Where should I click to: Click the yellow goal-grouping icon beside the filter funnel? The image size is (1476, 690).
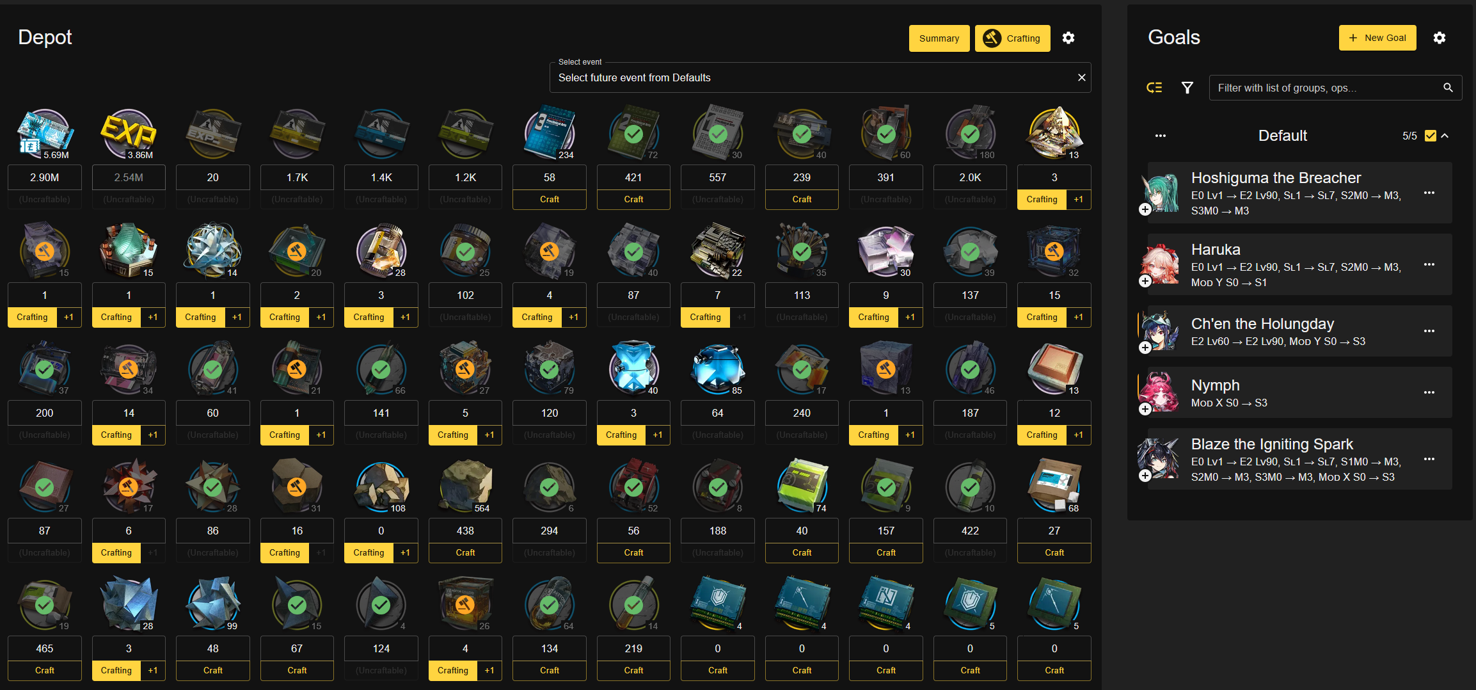[1154, 88]
